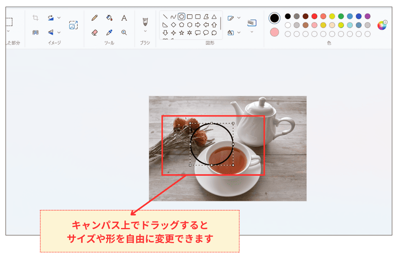397x259 pixels.
Task: Open the Layers panel icon
Action: pyautogui.click(x=252, y=23)
